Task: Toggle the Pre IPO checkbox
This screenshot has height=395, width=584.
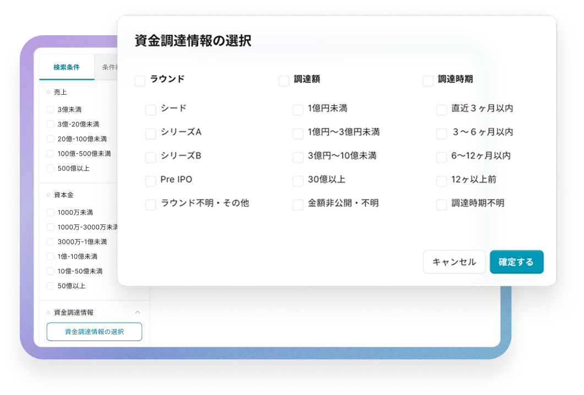Action: click(x=151, y=181)
